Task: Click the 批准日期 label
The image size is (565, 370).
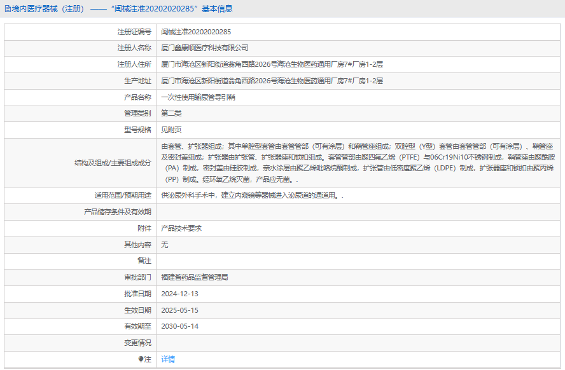Action: coord(137,294)
